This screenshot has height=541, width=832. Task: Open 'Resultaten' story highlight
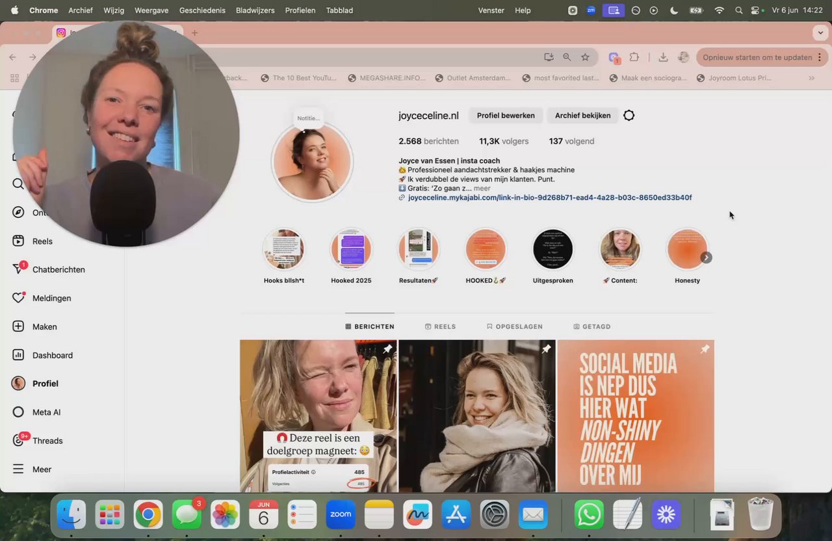pos(419,249)
